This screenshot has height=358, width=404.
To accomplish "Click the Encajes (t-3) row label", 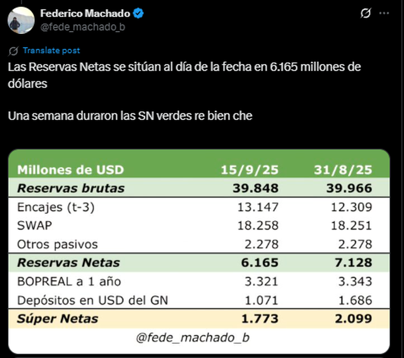I will tap(56, 207).
